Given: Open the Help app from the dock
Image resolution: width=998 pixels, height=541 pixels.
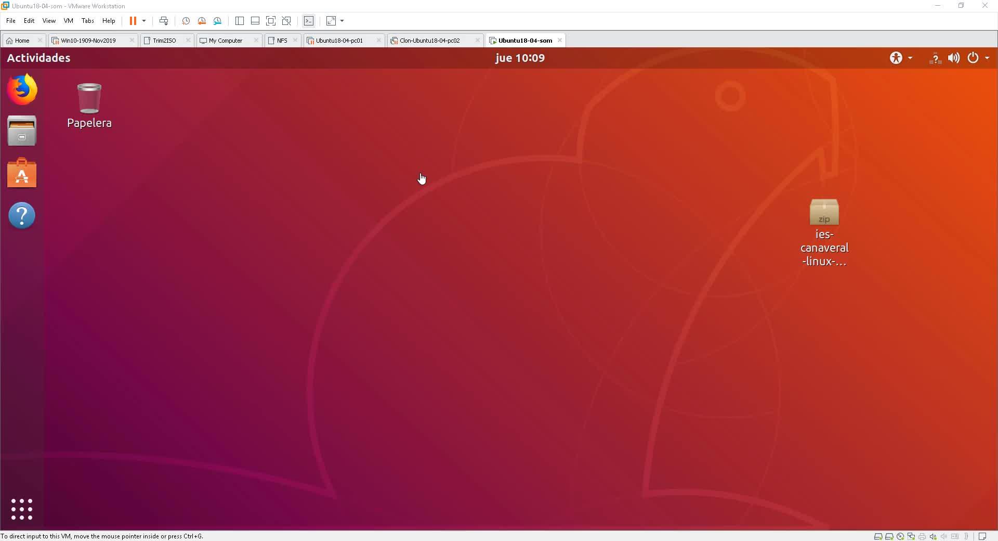Looking at the screenshot, I should click(22, 215).
